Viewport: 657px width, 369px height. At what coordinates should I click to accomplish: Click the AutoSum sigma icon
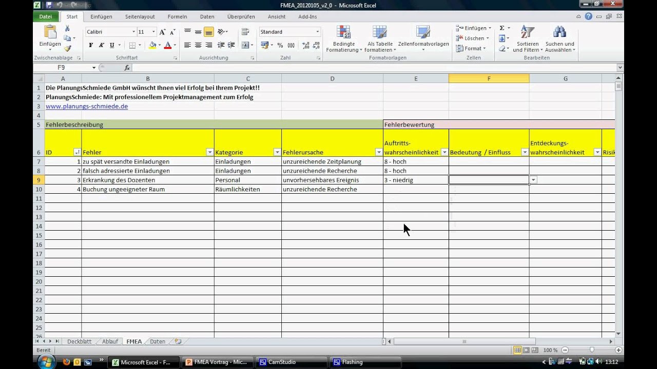click(501, 28)
